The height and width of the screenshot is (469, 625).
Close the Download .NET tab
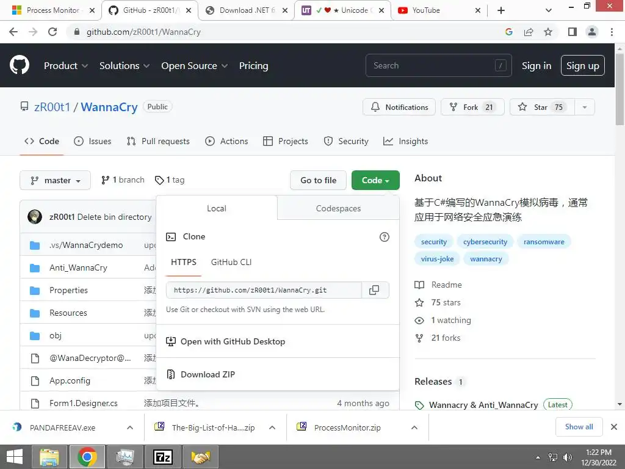pyautogui.click(x=285, y=10)
